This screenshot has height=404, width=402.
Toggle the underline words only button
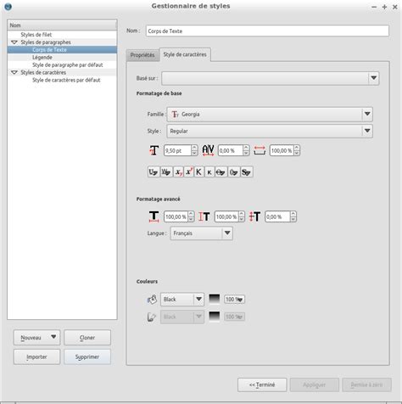[166, 171]
